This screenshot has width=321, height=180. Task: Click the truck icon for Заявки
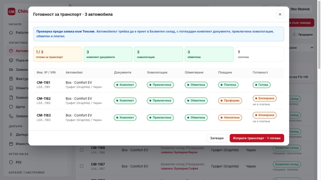(x=11, y=70)
